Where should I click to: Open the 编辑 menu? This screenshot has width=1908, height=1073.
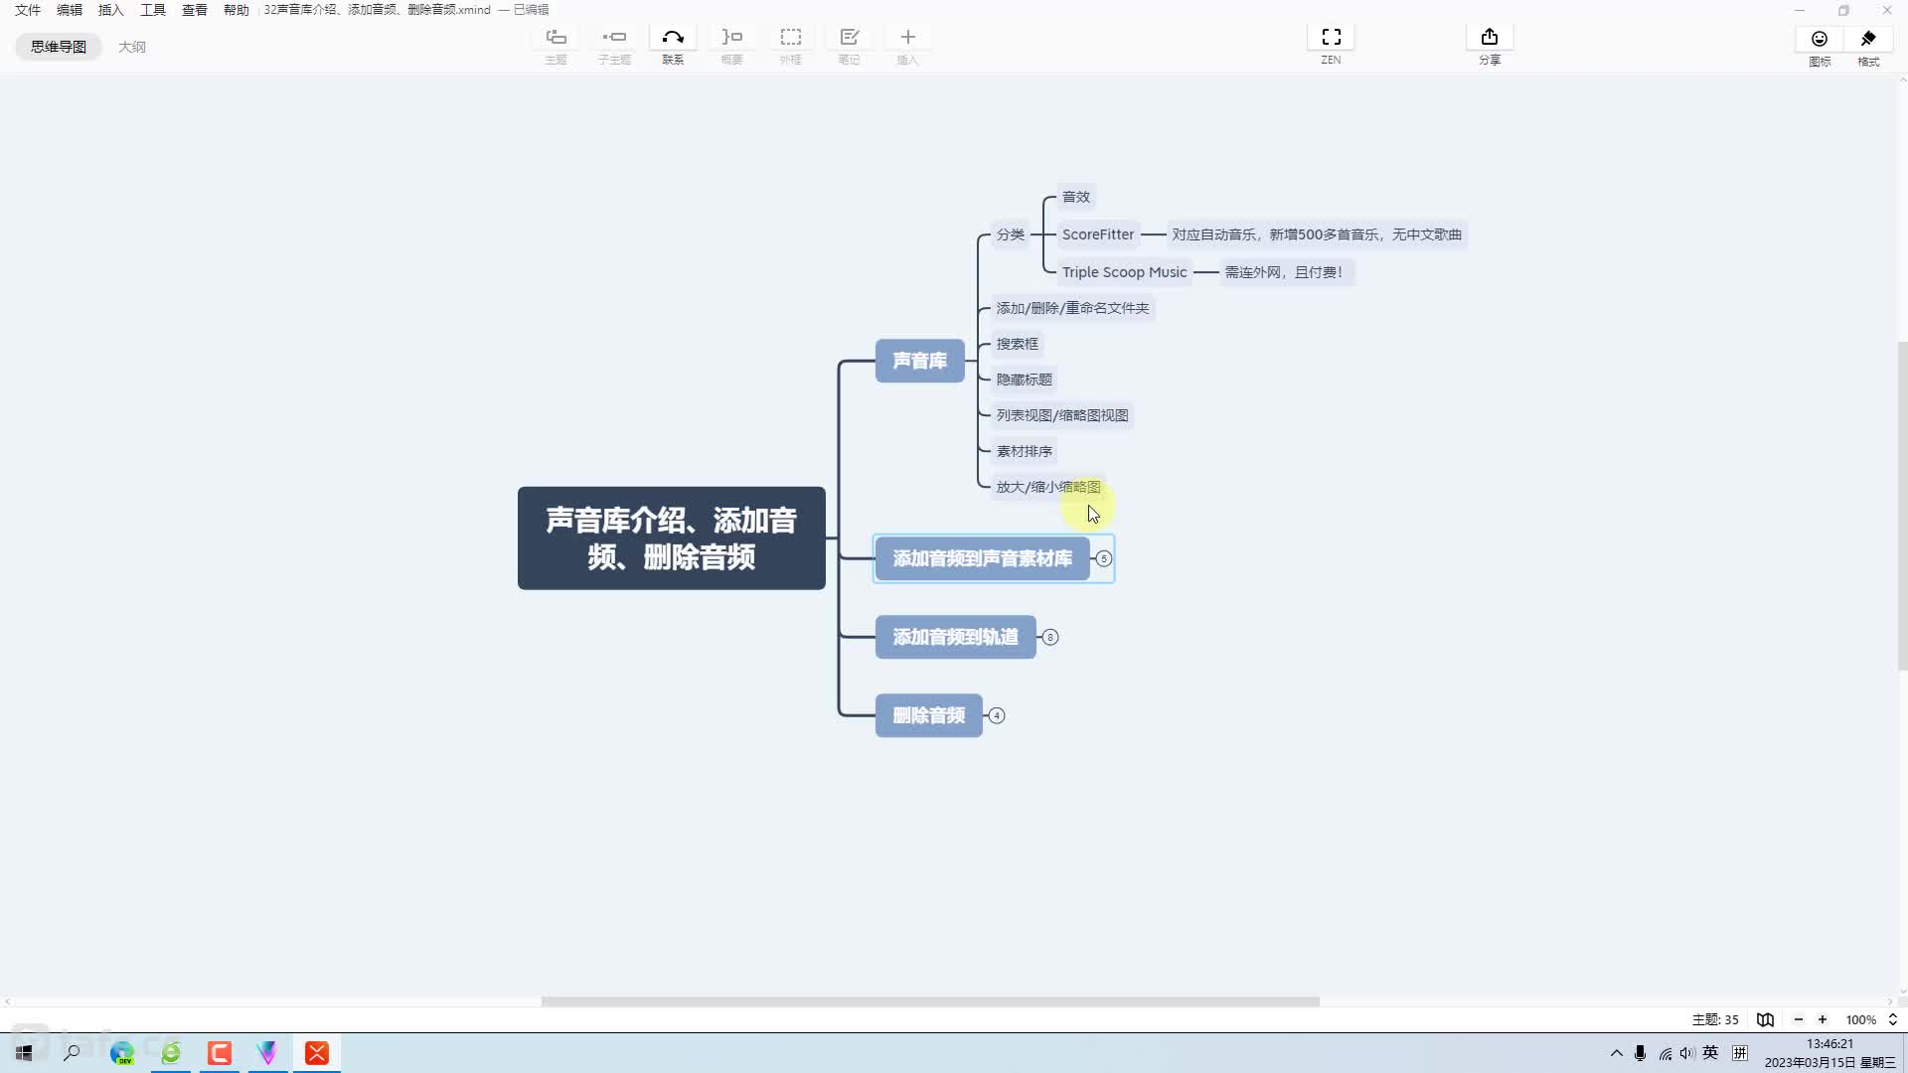click(x=70, y=10)
